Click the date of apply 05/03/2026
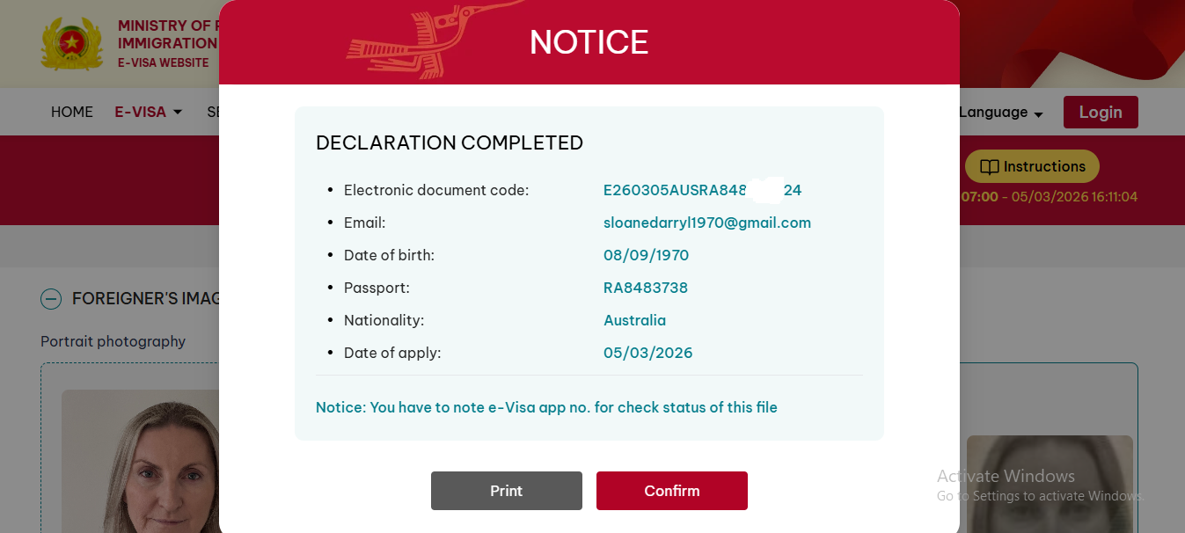Image resolution: width=1185 pixels, height=533 pixels. pyautogui.click(x=647, y=353)
